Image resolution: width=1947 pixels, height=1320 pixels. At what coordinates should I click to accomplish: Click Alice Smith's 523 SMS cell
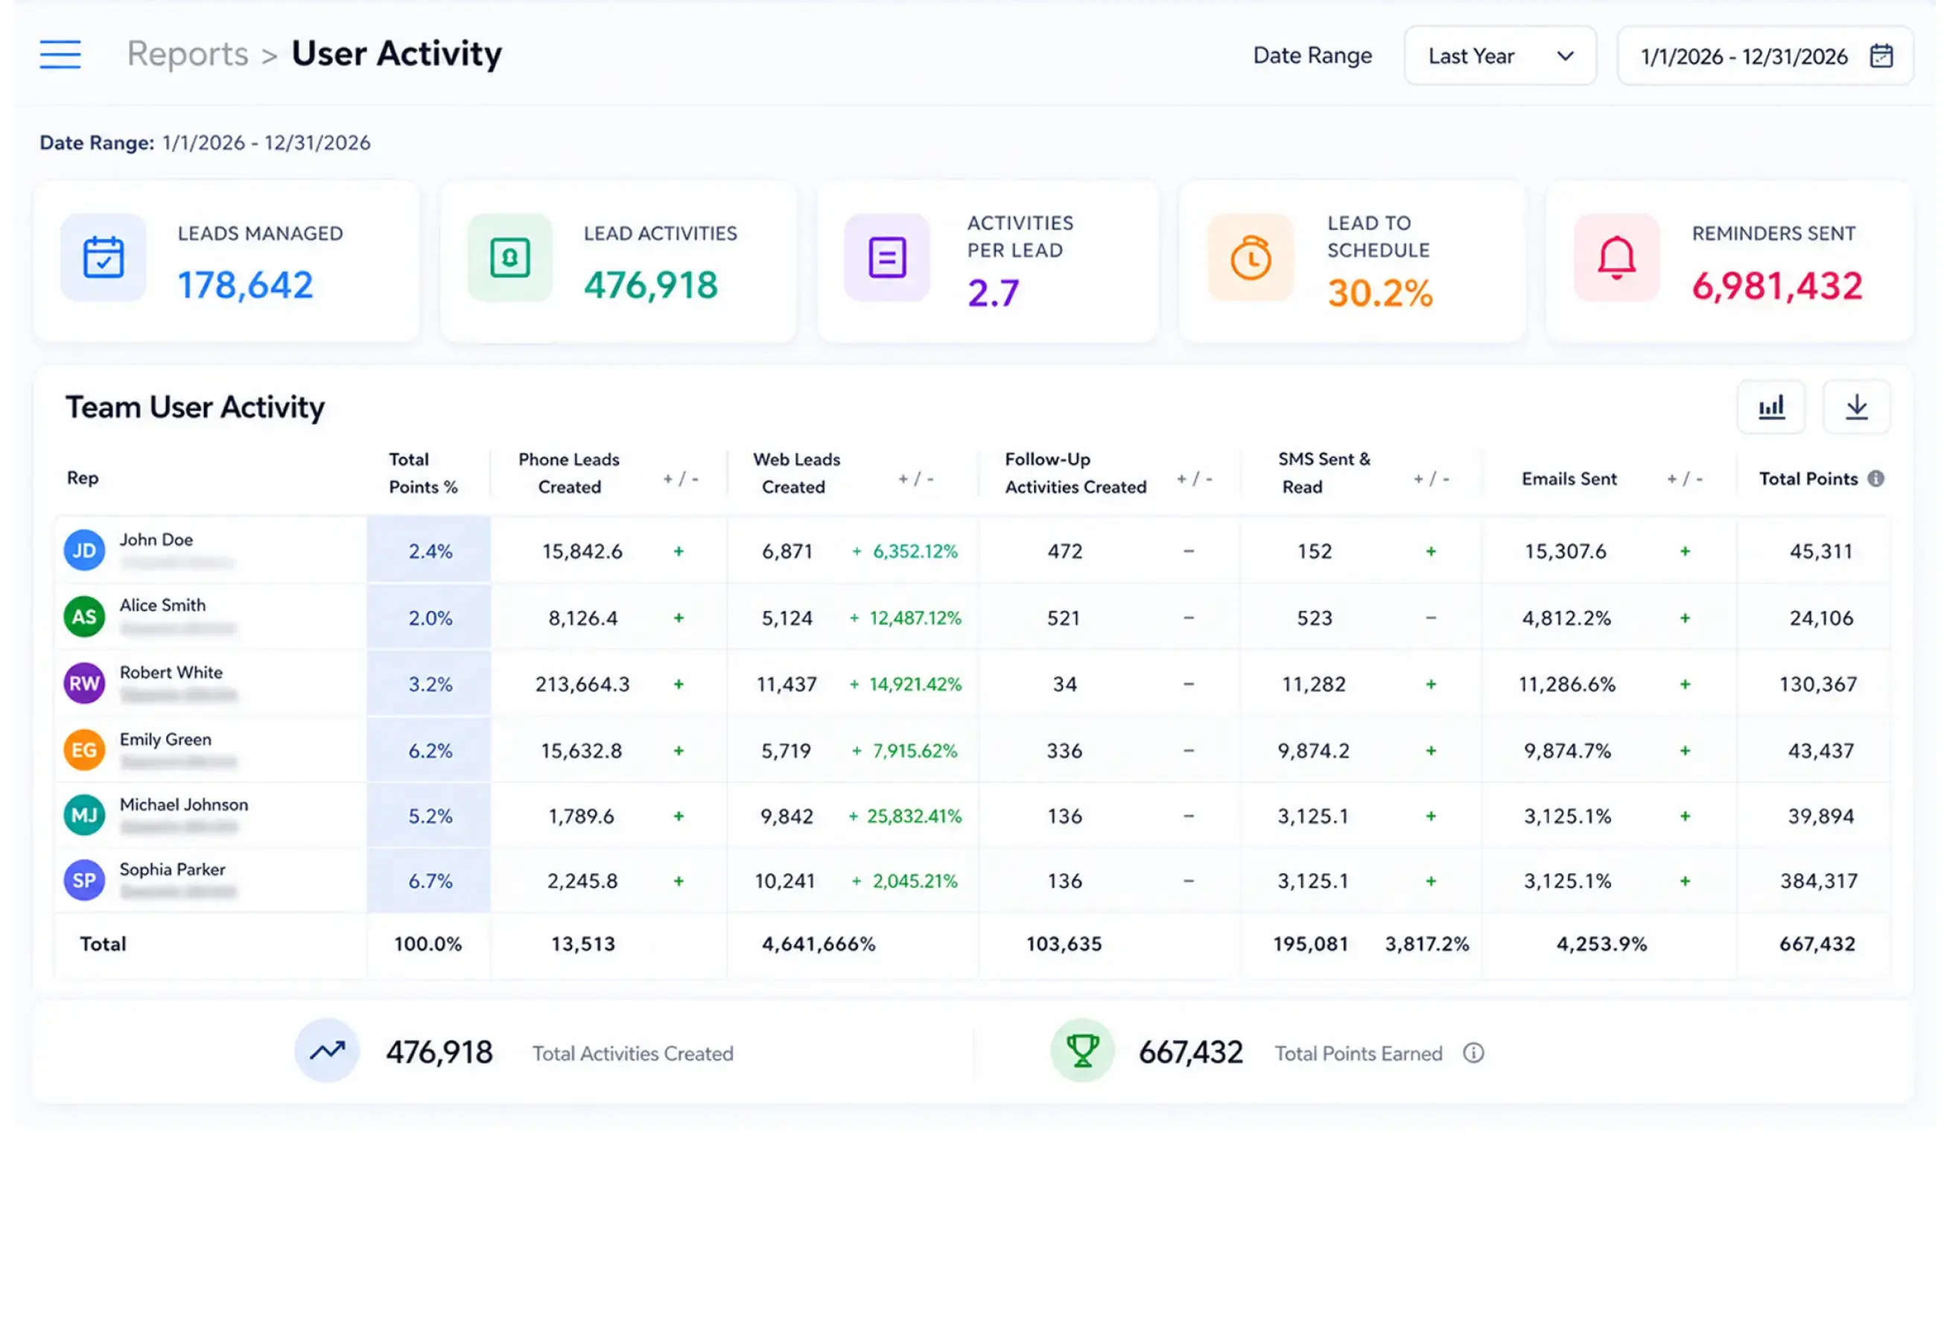click(1315, 618)
